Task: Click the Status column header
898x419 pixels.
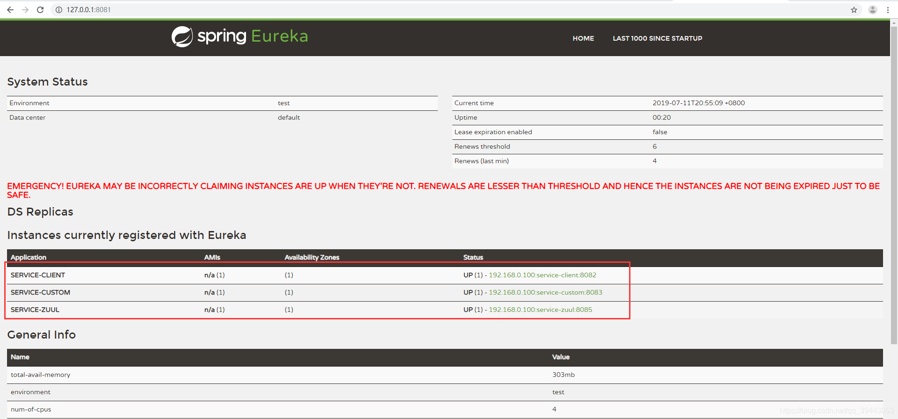Action: pos(473,257)
